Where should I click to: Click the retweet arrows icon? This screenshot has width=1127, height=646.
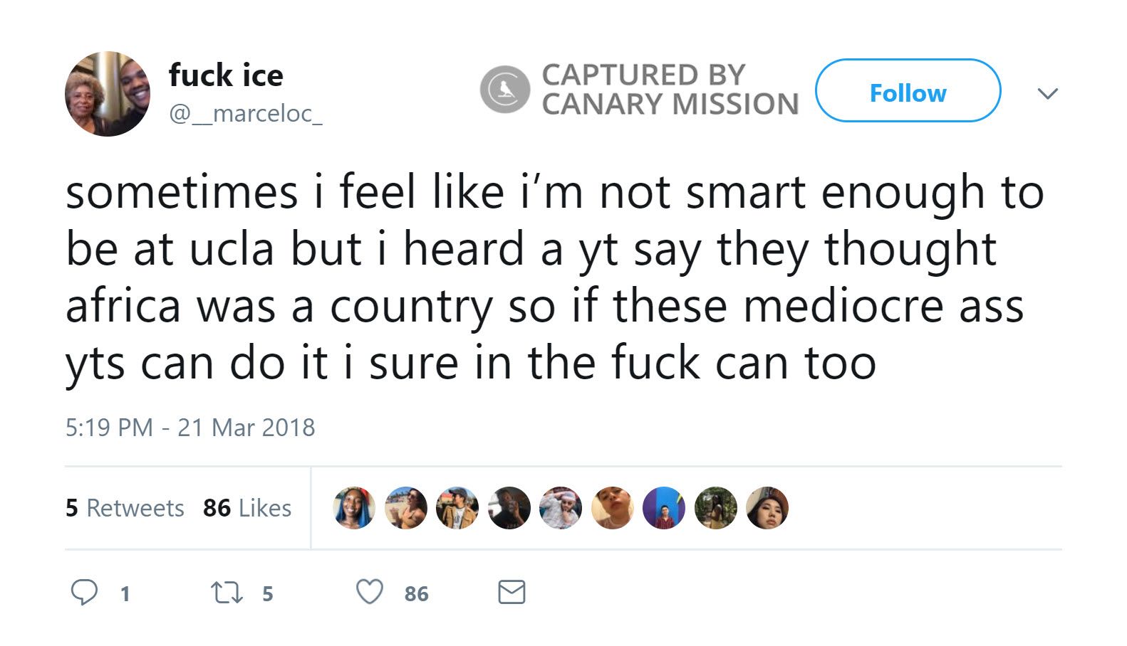pyautogui.click(x=227, y=592)
